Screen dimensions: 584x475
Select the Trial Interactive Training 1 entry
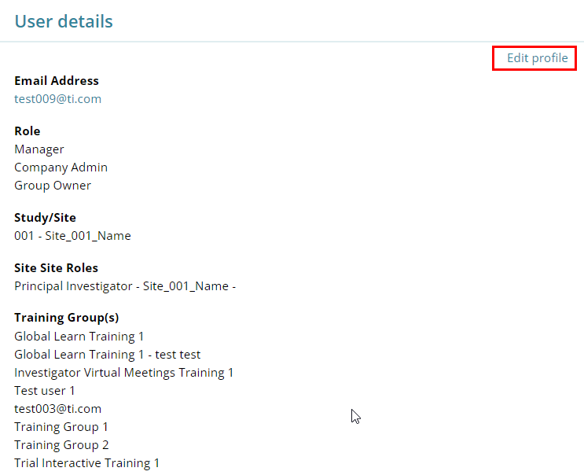[x=86, y=463]
